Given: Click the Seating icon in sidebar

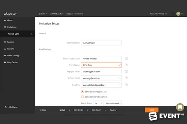Looking at the screenshot, I should [x=5, y=42].
